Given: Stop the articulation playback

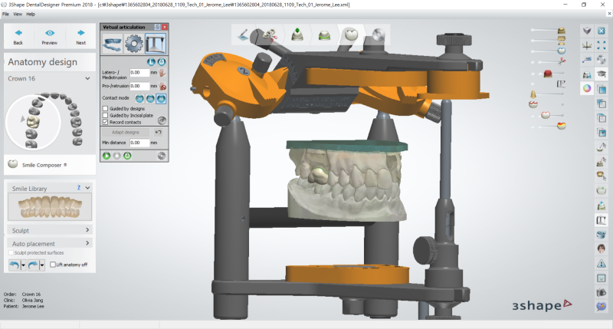Looking at the screenshot, I should click(x=117, y=156).
